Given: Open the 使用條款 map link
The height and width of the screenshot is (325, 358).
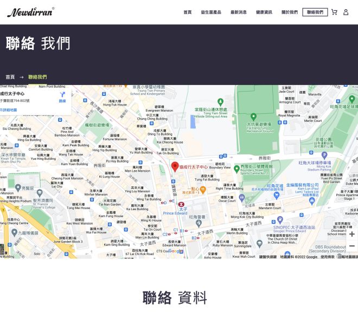Looking at the screenshot, I should (x=328, y=257).
